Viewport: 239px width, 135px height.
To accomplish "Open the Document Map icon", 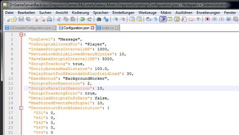I will pyautogui.click(x=177, y=19).
